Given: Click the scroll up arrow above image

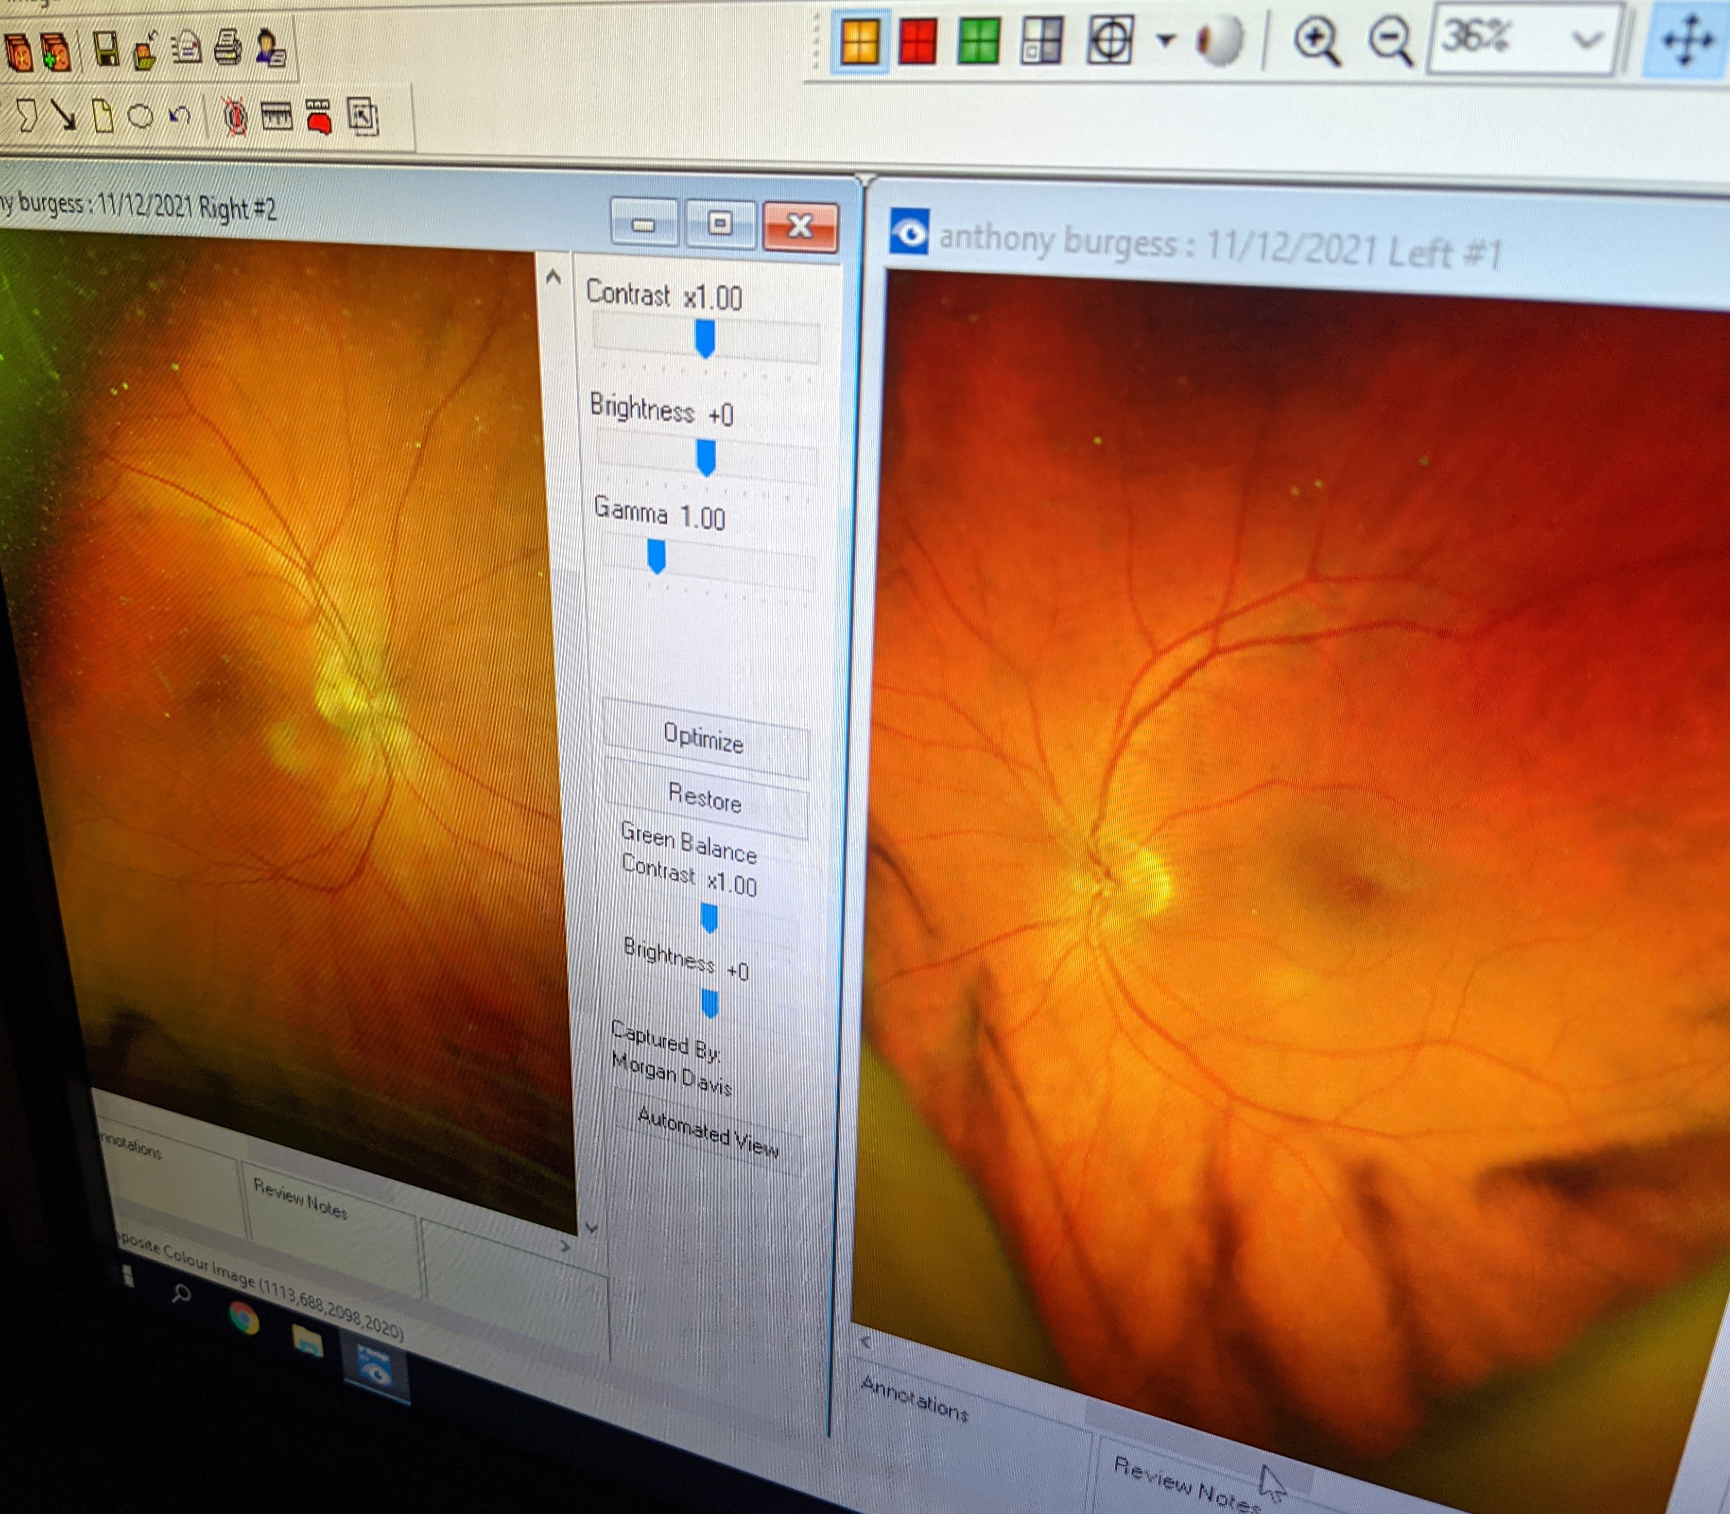Looking at the screenshot, I should (553, 276).
